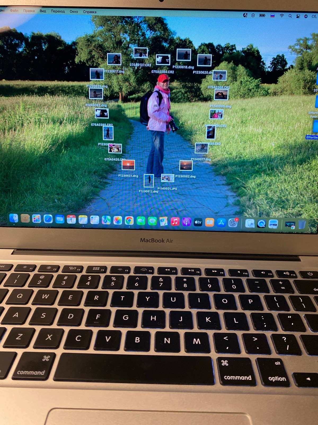Select the 075A0368.CR2 file thumbnail
Screen dimensions: 318x425
(x=219, y=76)
